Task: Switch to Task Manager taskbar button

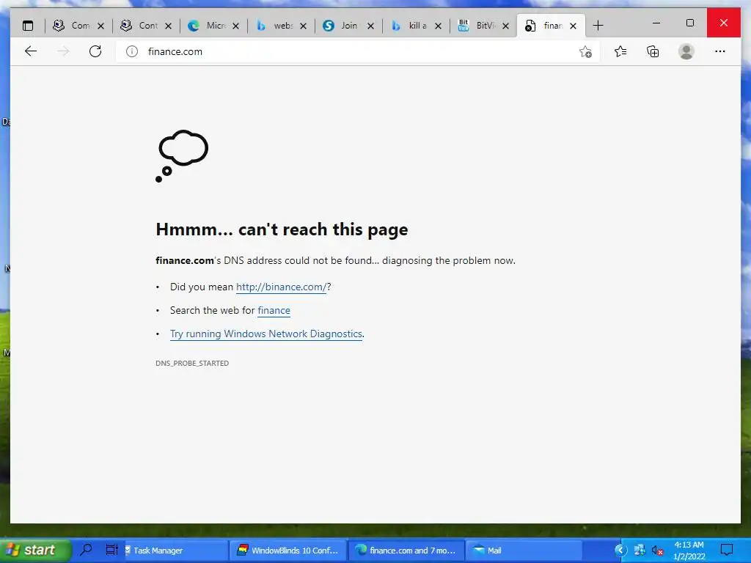Action: click(x=175, y=550)
